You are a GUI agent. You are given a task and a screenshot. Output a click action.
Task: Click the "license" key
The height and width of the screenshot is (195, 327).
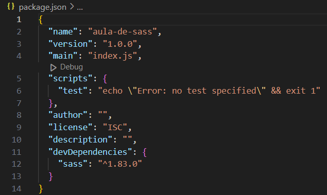71,127
